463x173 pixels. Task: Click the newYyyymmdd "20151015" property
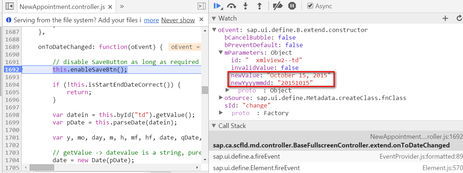272,83
